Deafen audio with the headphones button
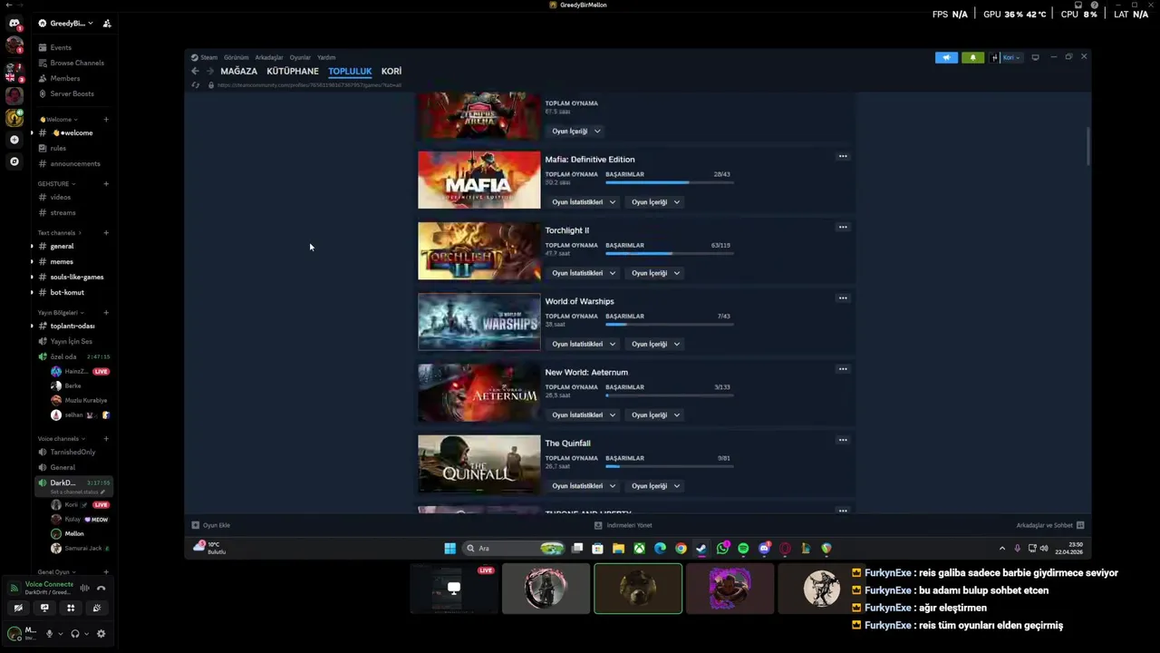The width and height of the screenshot is (1160, 653). 75,634
